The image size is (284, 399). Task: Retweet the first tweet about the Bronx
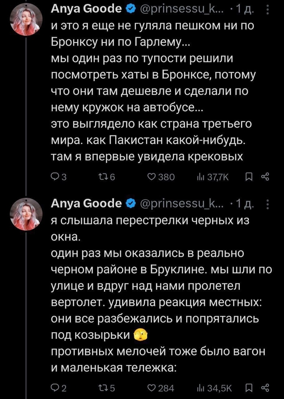(101, 177)
